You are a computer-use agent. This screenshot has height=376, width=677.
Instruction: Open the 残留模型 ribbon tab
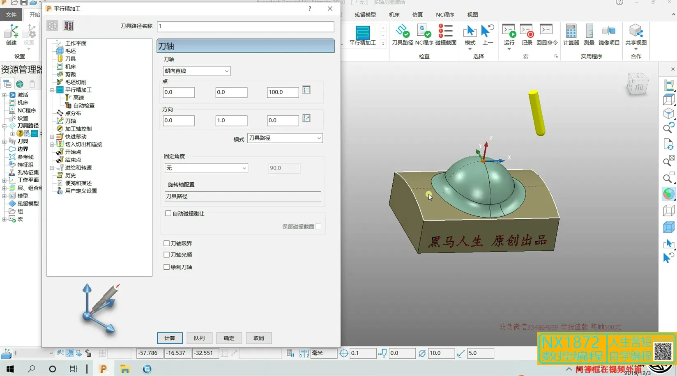tap(365, 15)
